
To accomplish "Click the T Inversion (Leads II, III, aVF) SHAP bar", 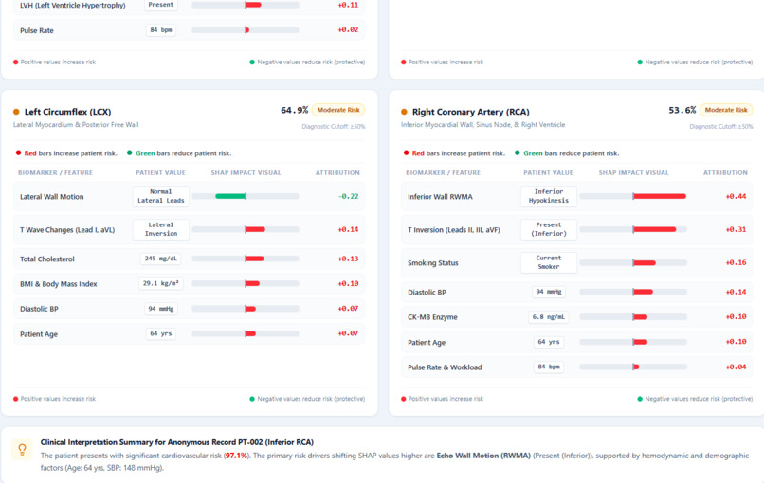I will point(654,229).
